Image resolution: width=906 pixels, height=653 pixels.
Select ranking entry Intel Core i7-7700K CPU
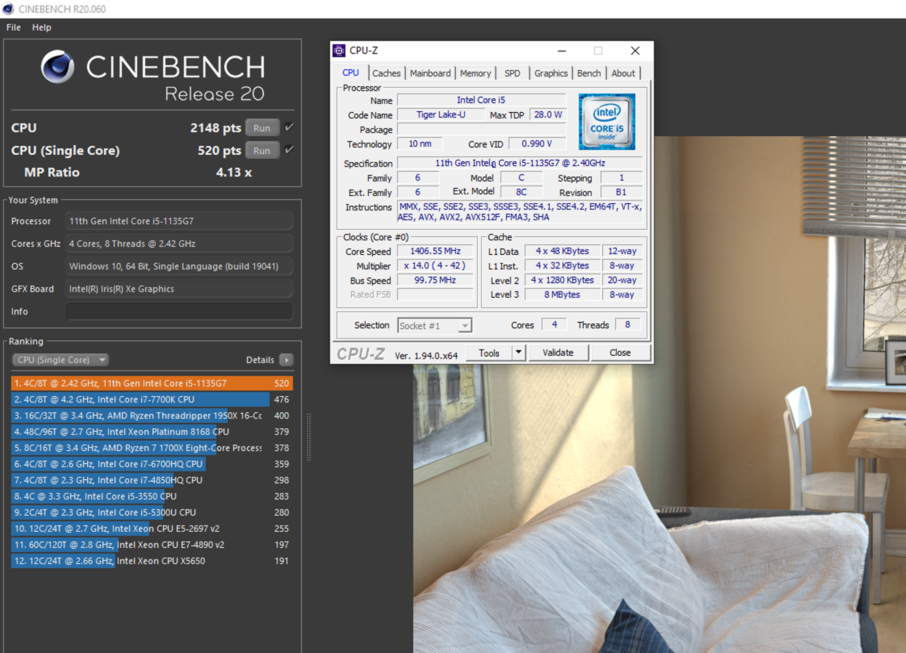click(152, 399)
